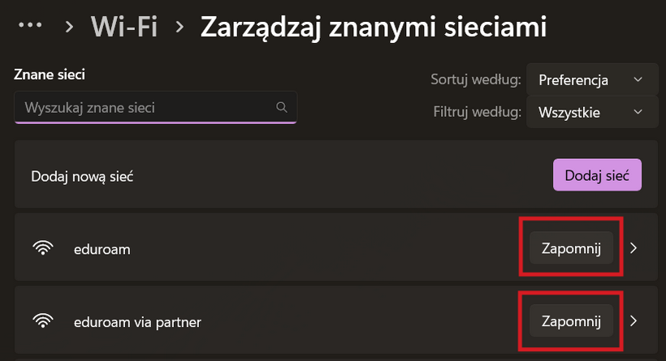Click the 'Sortuj według:' label
Viewport: 666px width, 361px height.
475,80
